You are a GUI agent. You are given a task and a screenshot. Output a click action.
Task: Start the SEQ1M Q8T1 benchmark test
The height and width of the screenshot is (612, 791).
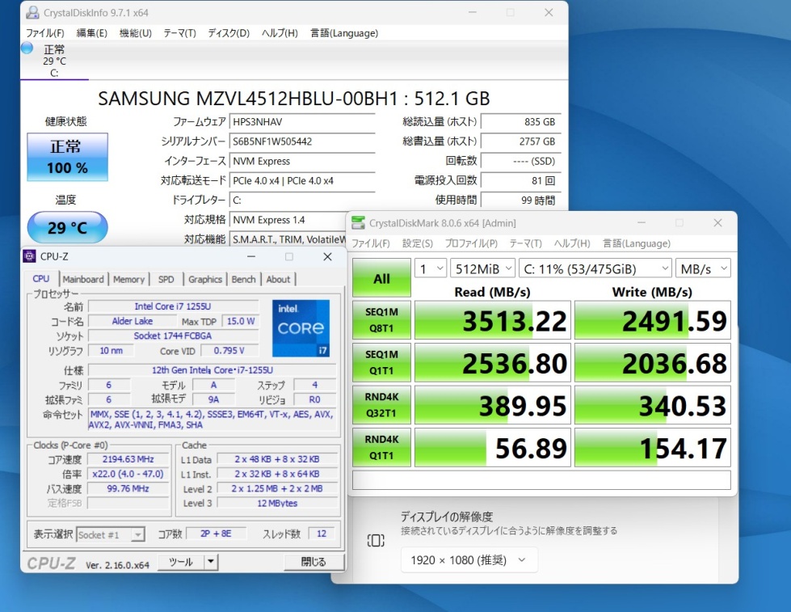tap(381, 320)
